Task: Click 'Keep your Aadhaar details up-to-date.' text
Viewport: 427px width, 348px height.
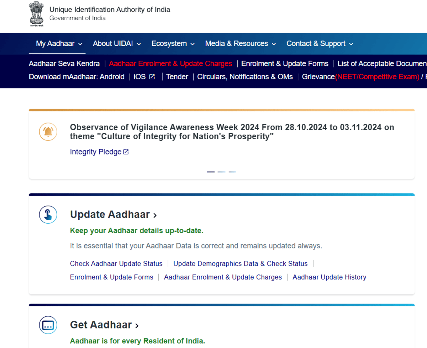Action: pyautogui.click(x=137, y=231)
